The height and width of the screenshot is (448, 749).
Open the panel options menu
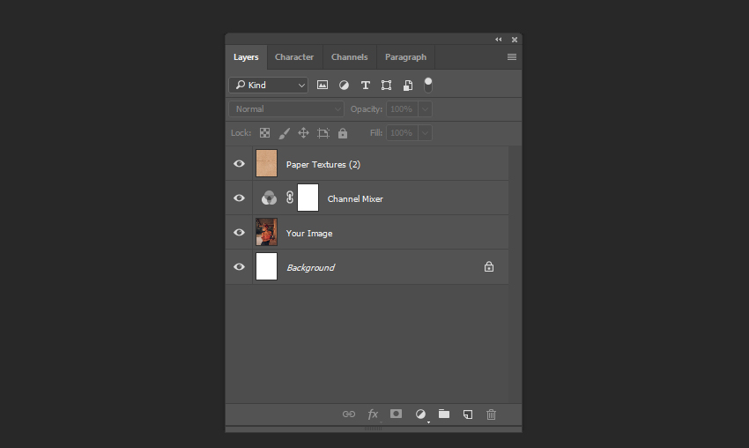click(x=512, y=57)
